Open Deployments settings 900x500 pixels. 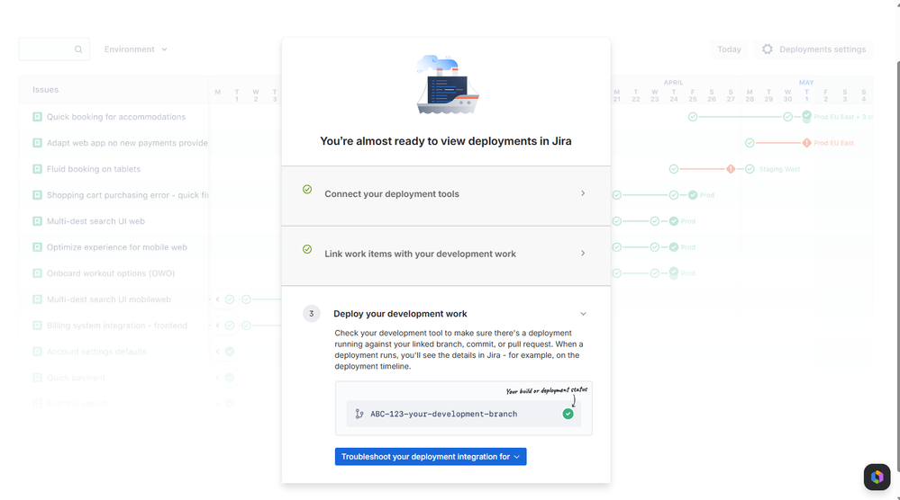coord(814,49)
